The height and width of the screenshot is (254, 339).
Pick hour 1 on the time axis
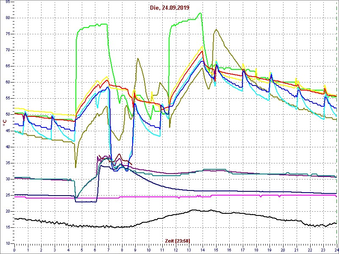tap(28, 249)
